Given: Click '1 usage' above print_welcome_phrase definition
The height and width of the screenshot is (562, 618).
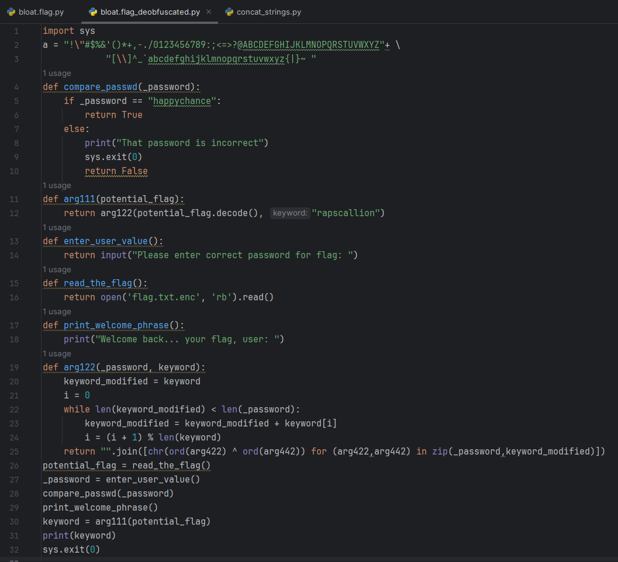Looking at the screenshot, I should click(x=57, y=312).
